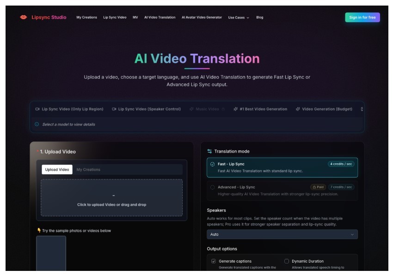Select Video Generation (Budget) model
Image resolution: width=393 pixels, height=276 pixels.
click(324, 109)
